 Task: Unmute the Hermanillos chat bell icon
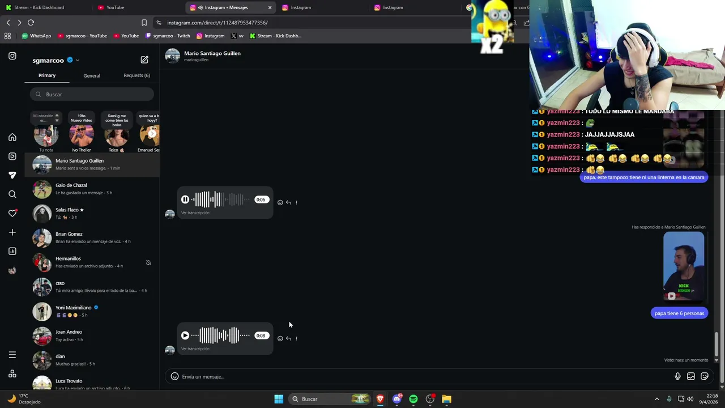tap(148, 262)
